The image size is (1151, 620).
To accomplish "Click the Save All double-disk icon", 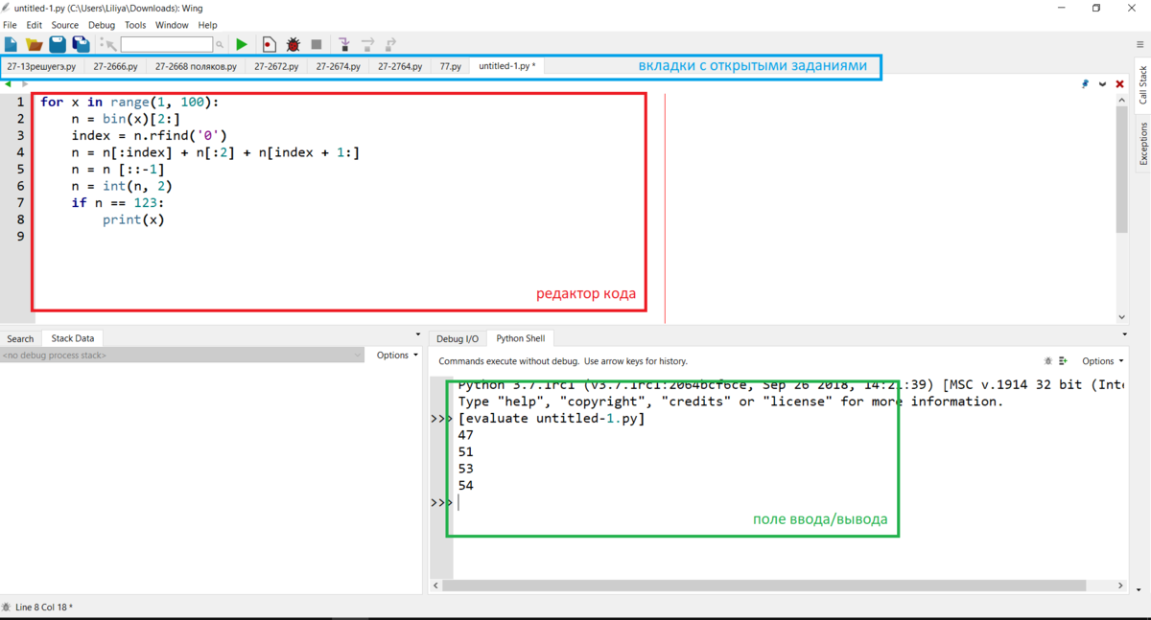I will point(82,44).
